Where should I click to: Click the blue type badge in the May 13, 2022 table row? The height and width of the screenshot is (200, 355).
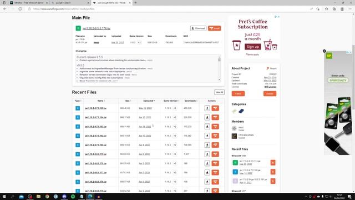pos(78,108)
